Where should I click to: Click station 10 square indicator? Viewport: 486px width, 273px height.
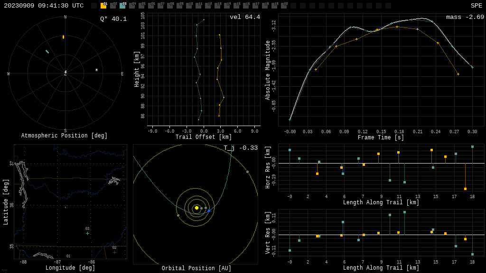click(x=189, y=5)
